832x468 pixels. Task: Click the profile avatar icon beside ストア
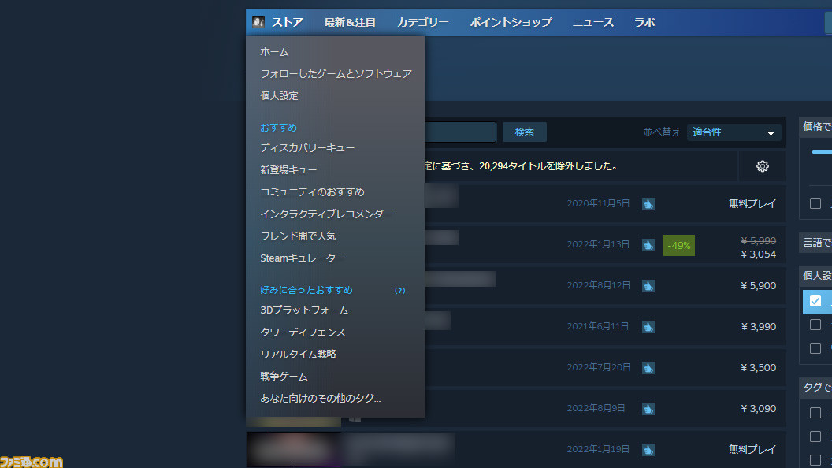[258, 22]
